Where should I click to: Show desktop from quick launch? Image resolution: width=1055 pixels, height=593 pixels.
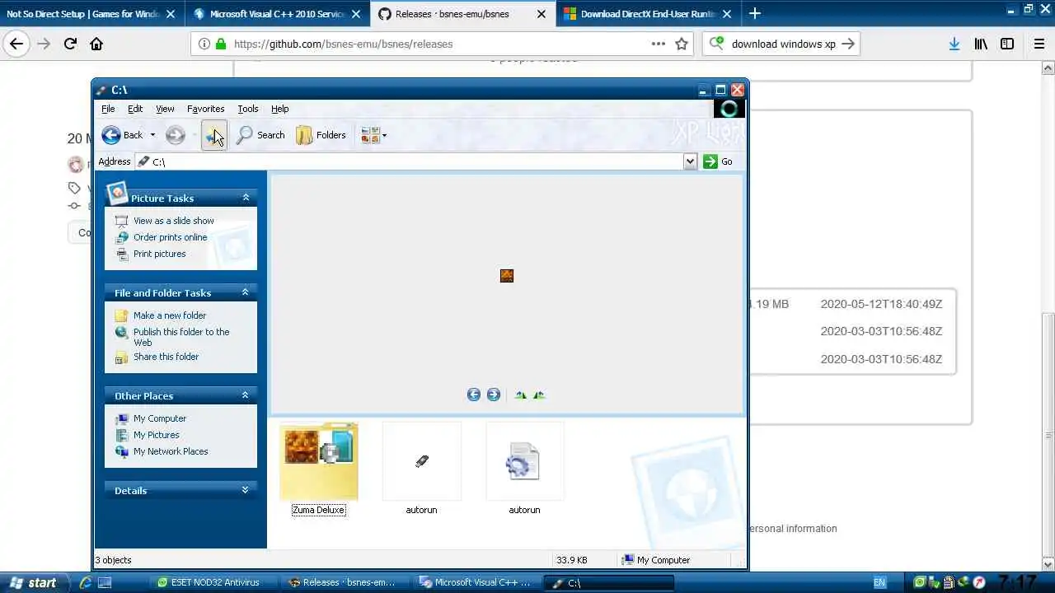tap(105, 582)
